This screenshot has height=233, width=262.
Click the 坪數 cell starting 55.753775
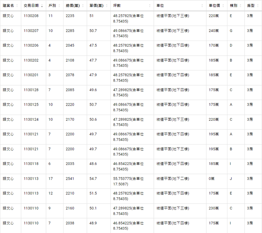[128, 181]
